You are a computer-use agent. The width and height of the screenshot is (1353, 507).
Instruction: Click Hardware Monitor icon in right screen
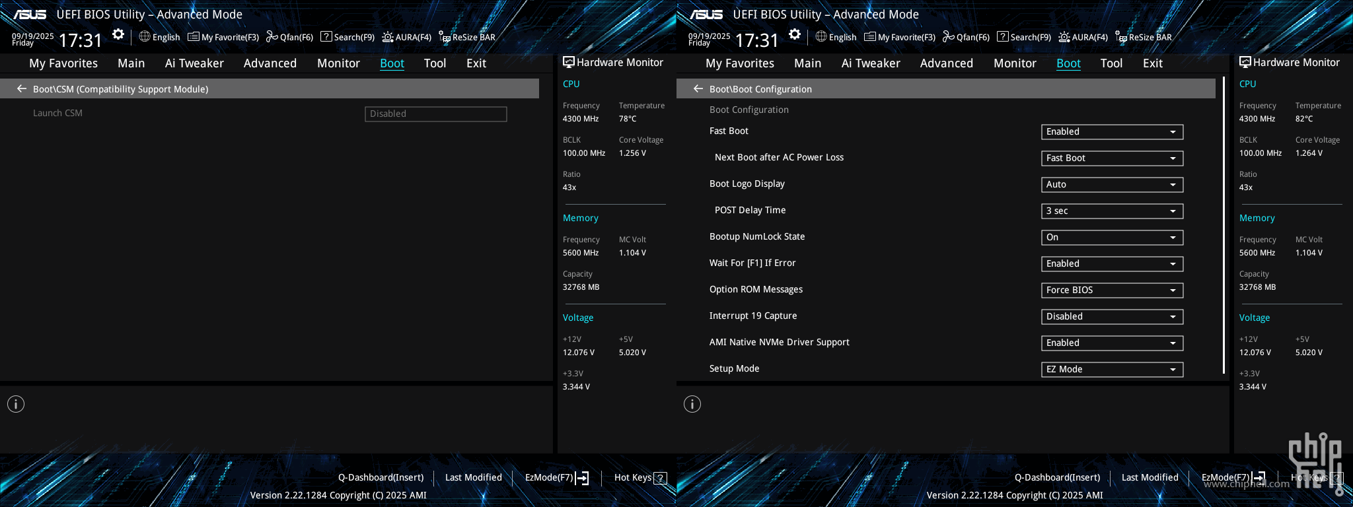1245,62
